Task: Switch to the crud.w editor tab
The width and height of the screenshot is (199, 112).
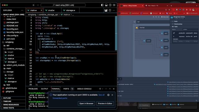Action: (x=53, y=10)
